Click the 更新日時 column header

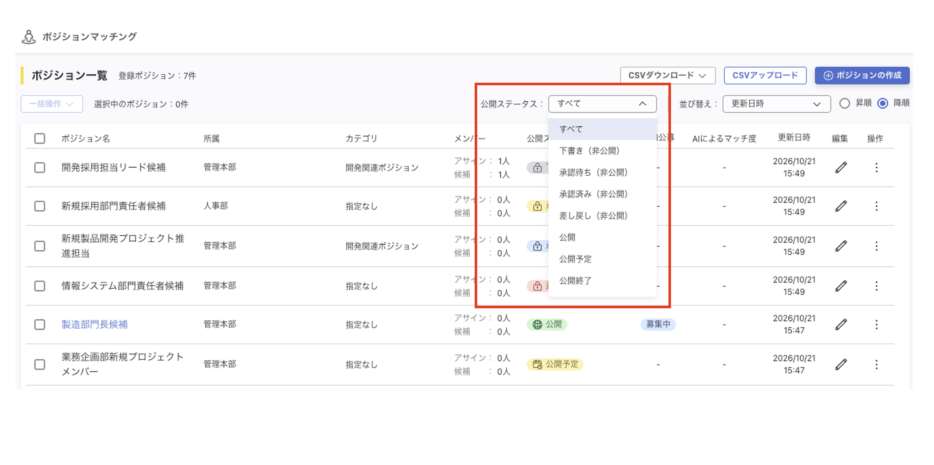point(794,137)
